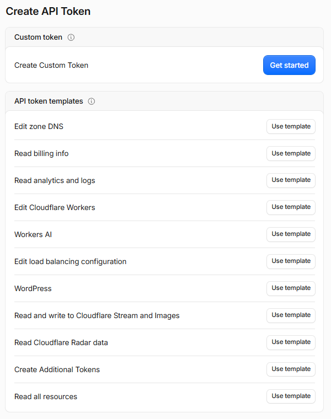Click the 'WordPress' label

coord(33,288)
